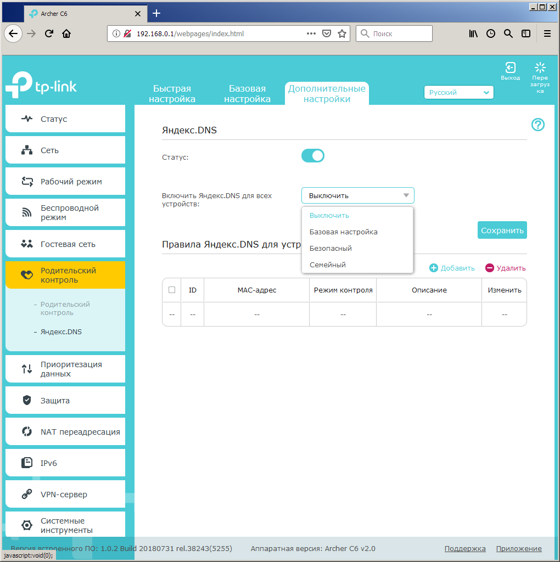Click the Перезагрузка reboot icon

point(540,77)
